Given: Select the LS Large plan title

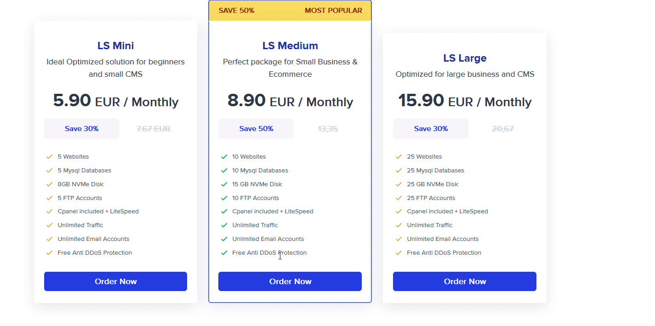Looking at the screenshot, I should click(x=465, y=58).
